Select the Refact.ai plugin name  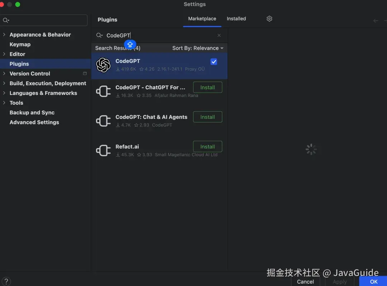pyautogui.click(x=127, y=147)
